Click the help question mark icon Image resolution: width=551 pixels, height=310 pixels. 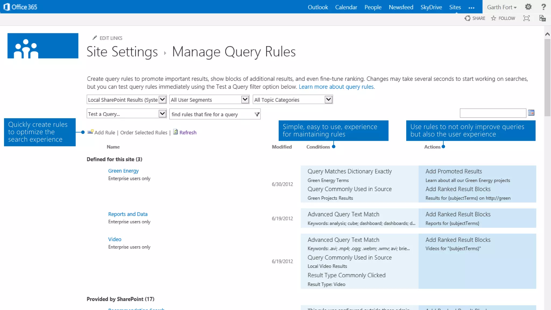543,7
